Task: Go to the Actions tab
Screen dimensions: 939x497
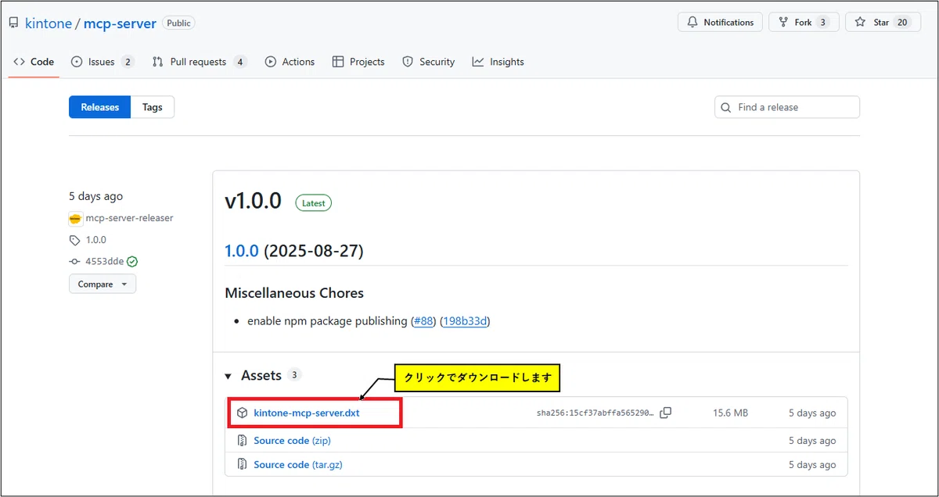Action: click(290, 62)
